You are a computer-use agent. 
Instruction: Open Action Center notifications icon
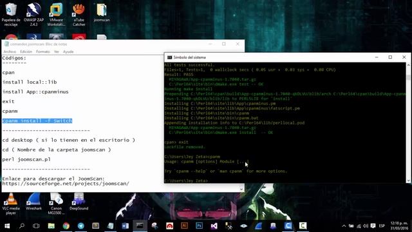coord(373,226)
